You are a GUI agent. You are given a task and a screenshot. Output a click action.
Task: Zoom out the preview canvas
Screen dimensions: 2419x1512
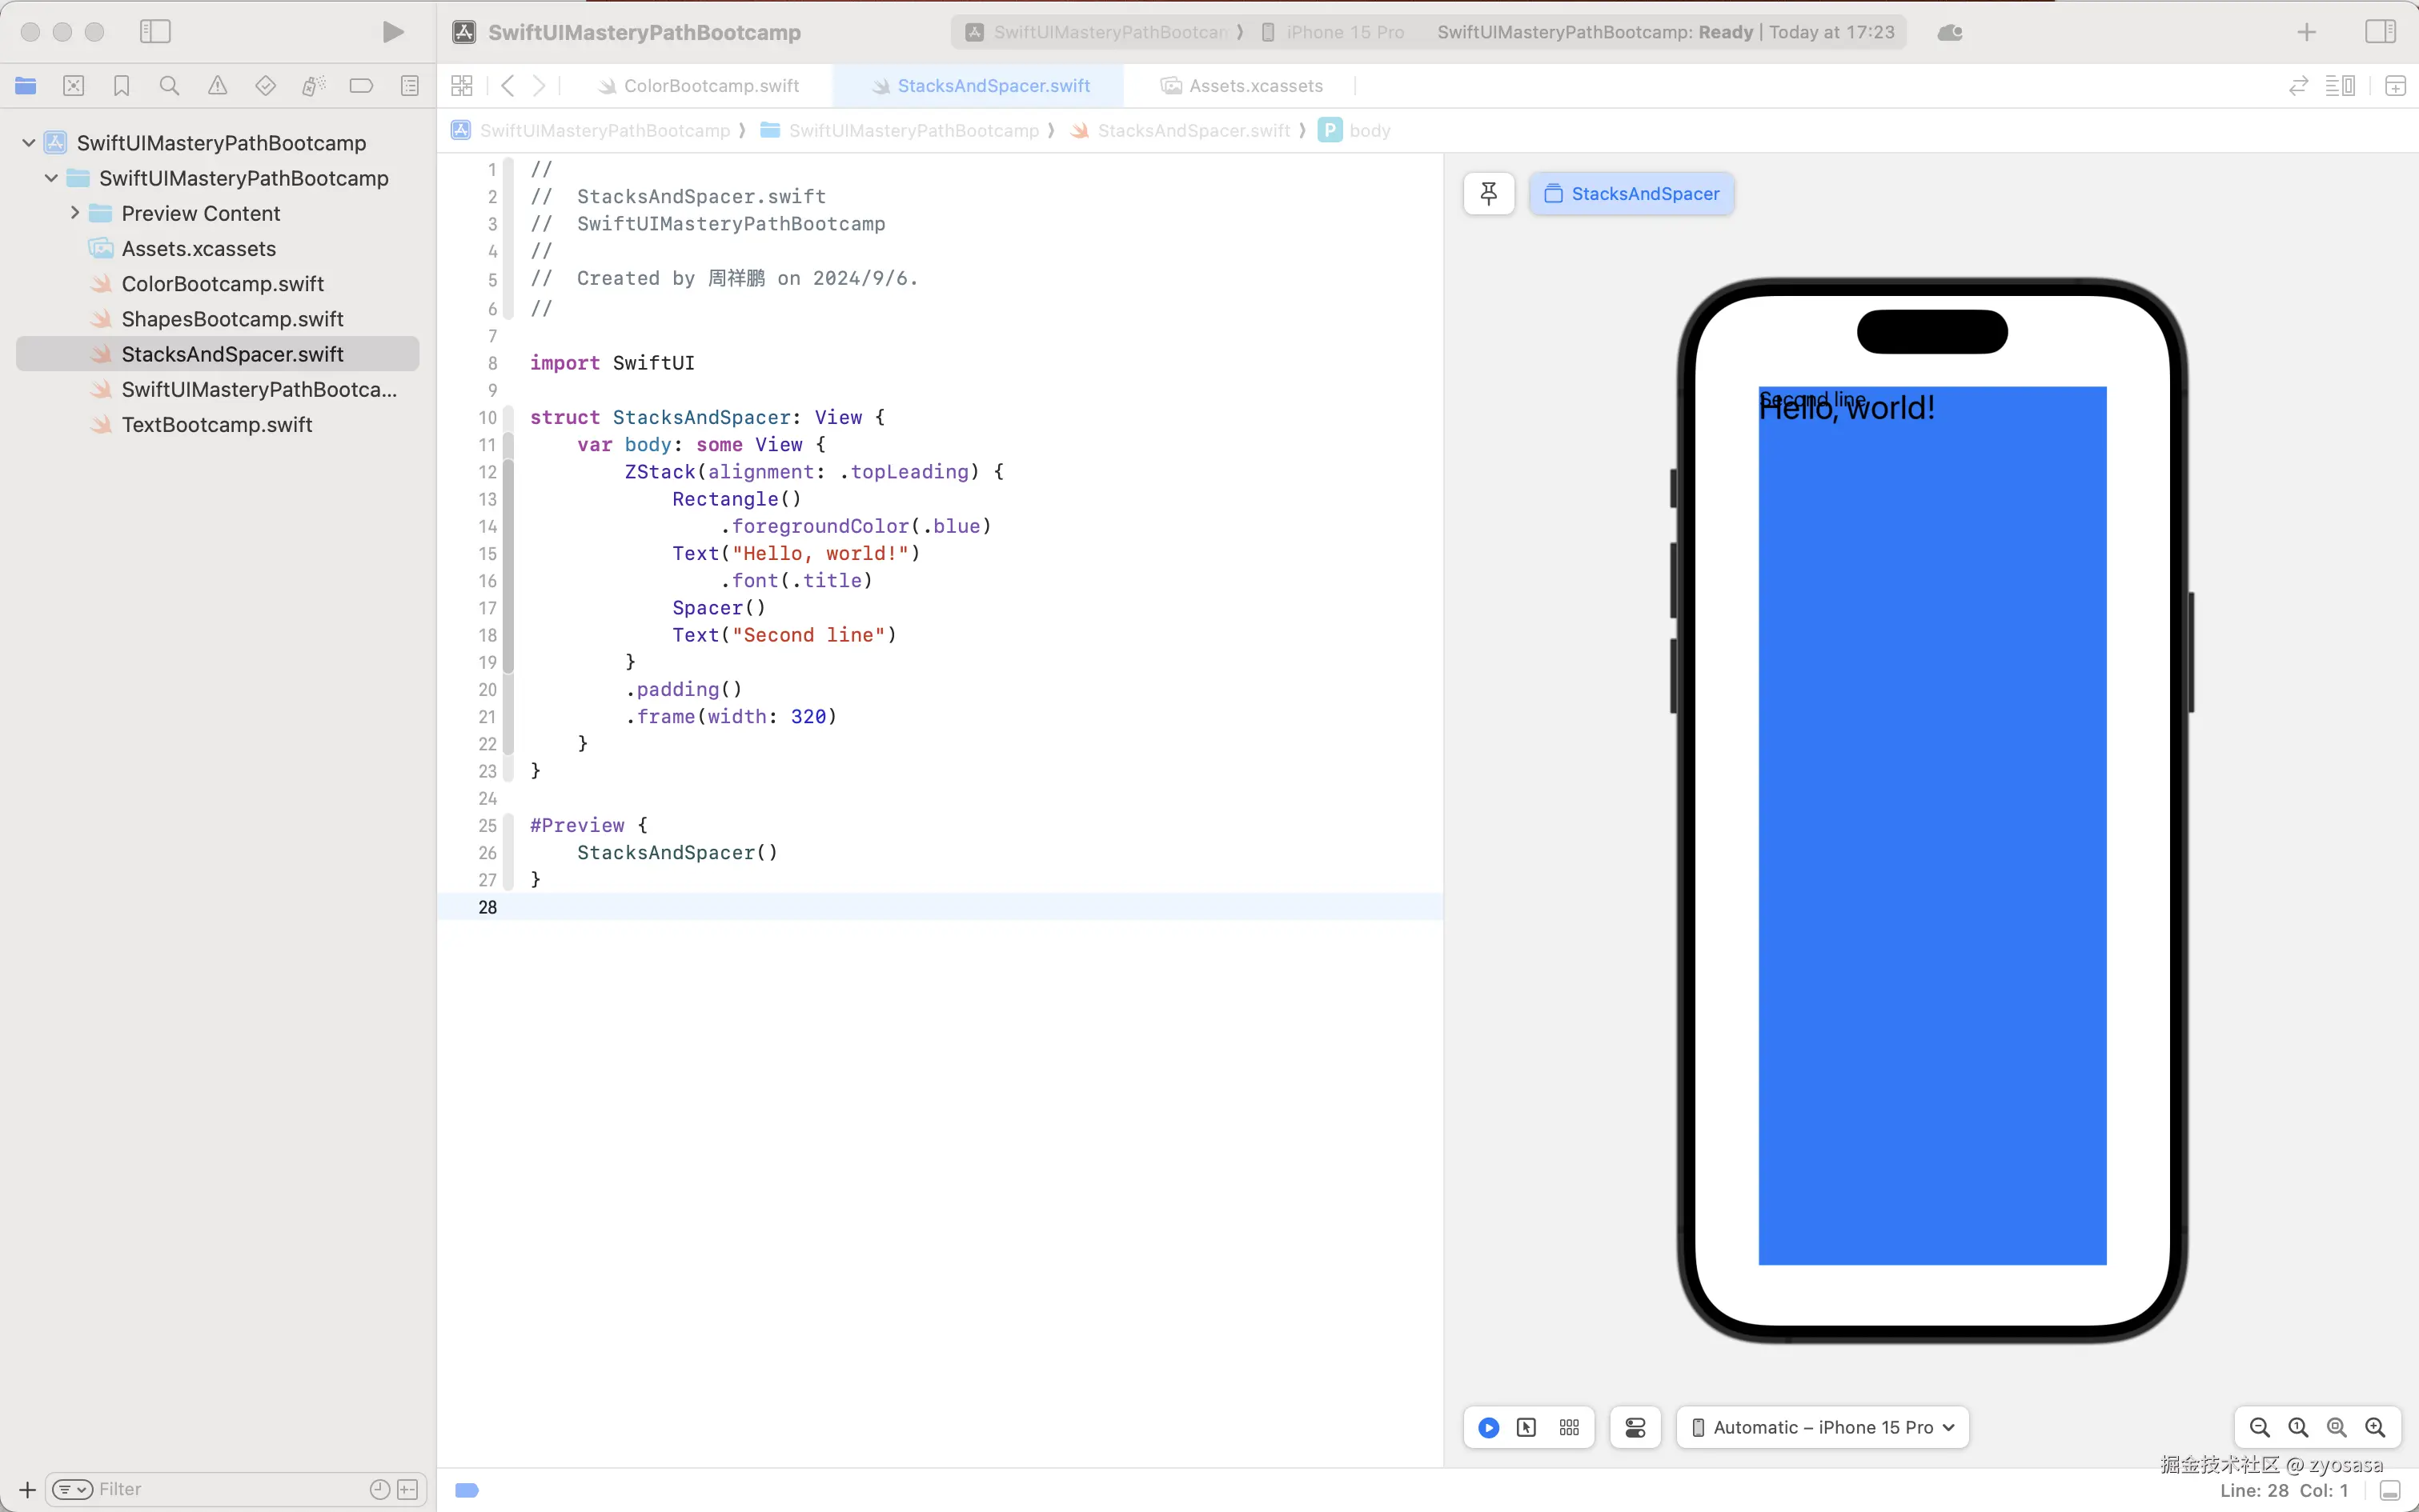click(2259, 1427)
